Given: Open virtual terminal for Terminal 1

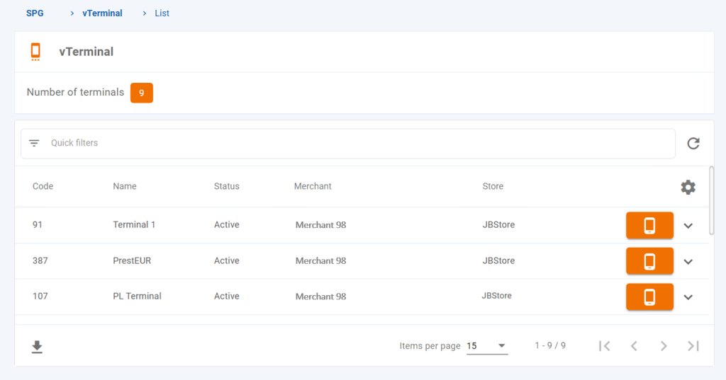Looking at the screenshot, I should coord(649,225).
